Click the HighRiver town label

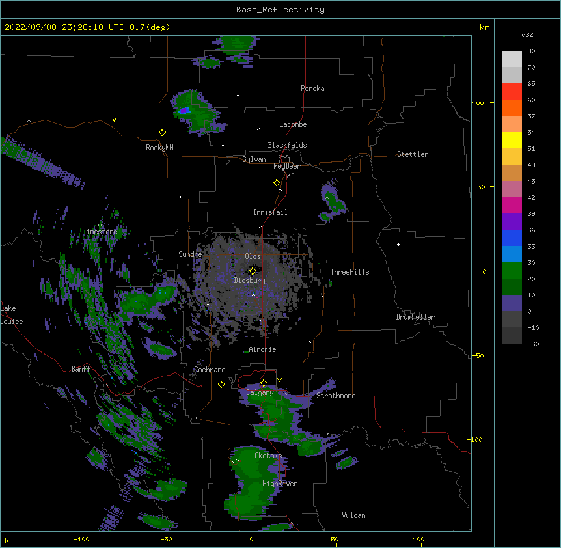click(x=280, y=484)
